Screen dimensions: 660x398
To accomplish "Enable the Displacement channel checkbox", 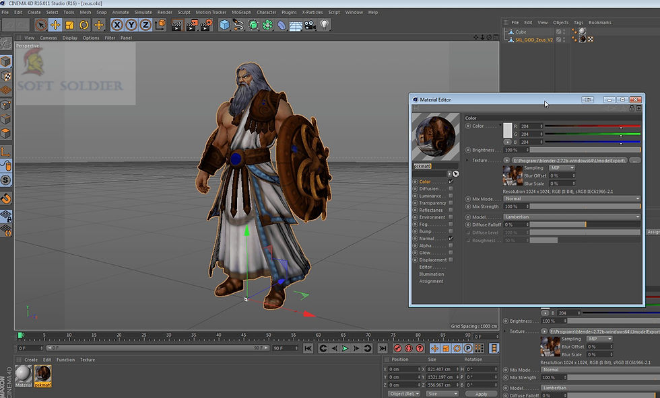I will [x=451, y=260].
